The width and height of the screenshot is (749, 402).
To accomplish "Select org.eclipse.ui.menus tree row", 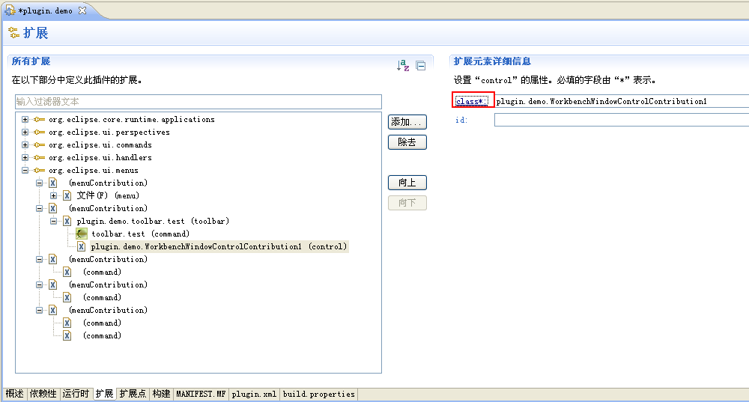I will pos(93,171).
